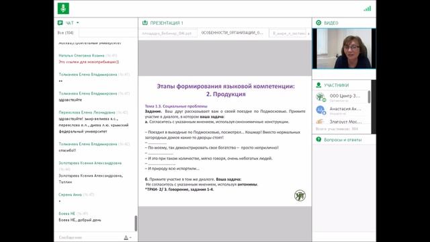Click sender name Золотарева Ксения Александровна
The height and width of the screenshot is (242, 430).
tap(90, 163)
